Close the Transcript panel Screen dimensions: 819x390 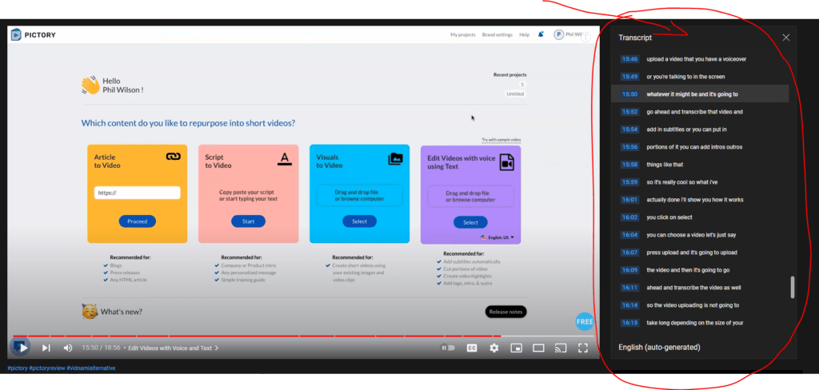[x=785, y=38]
